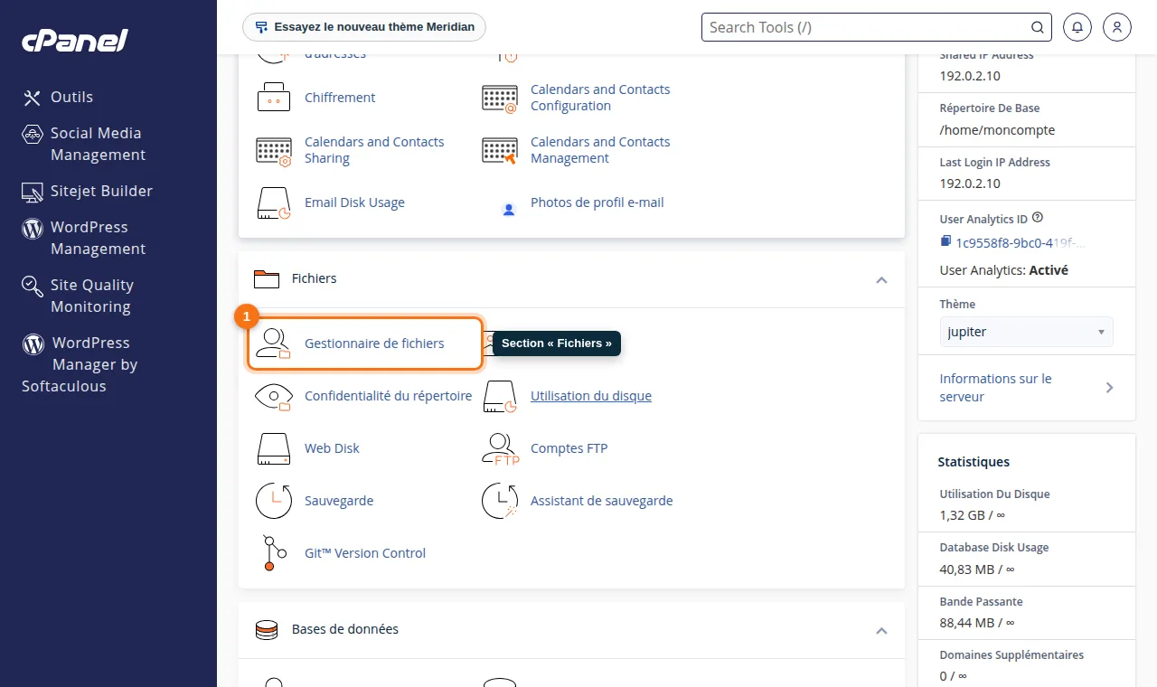Click the Calendars and Contacts Management icon

point(500,150)
